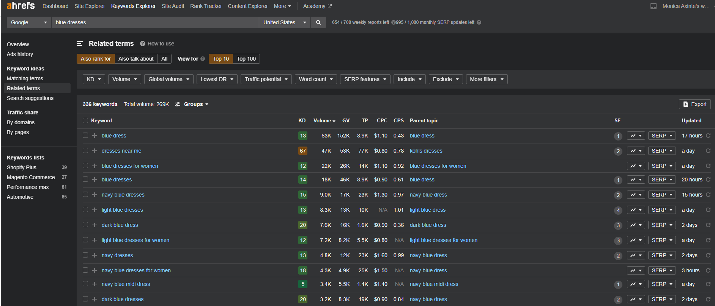Image resolution: width=715 pixels, height=306 pixels.
Task: Select the 'navy dresses' row checkbox
Action: point(85,255)
